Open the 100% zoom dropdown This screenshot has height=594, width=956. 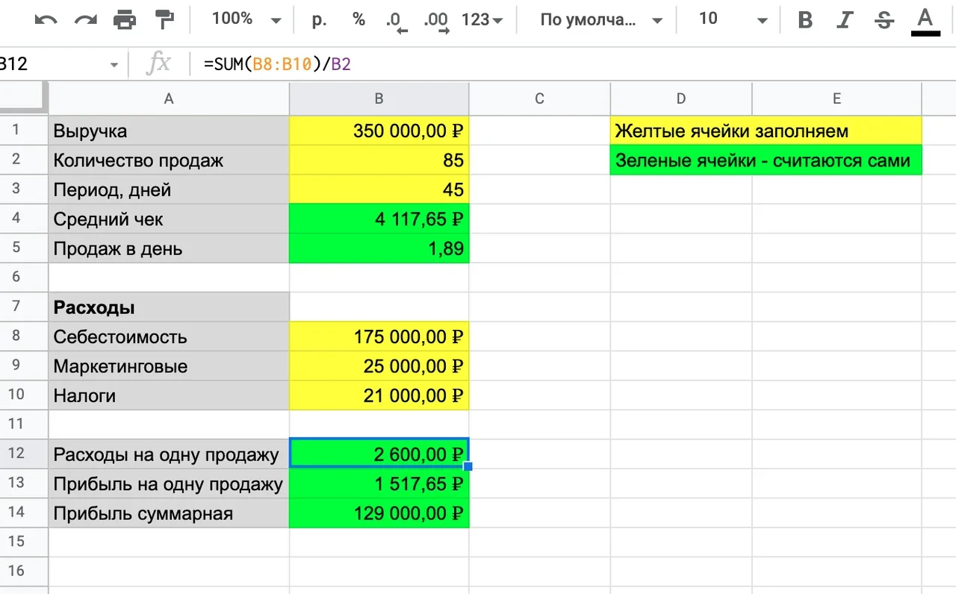[246, 20]
